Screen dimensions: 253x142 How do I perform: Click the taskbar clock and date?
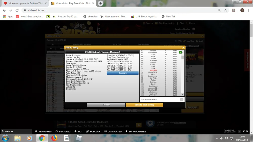click(x=242, y=138)
